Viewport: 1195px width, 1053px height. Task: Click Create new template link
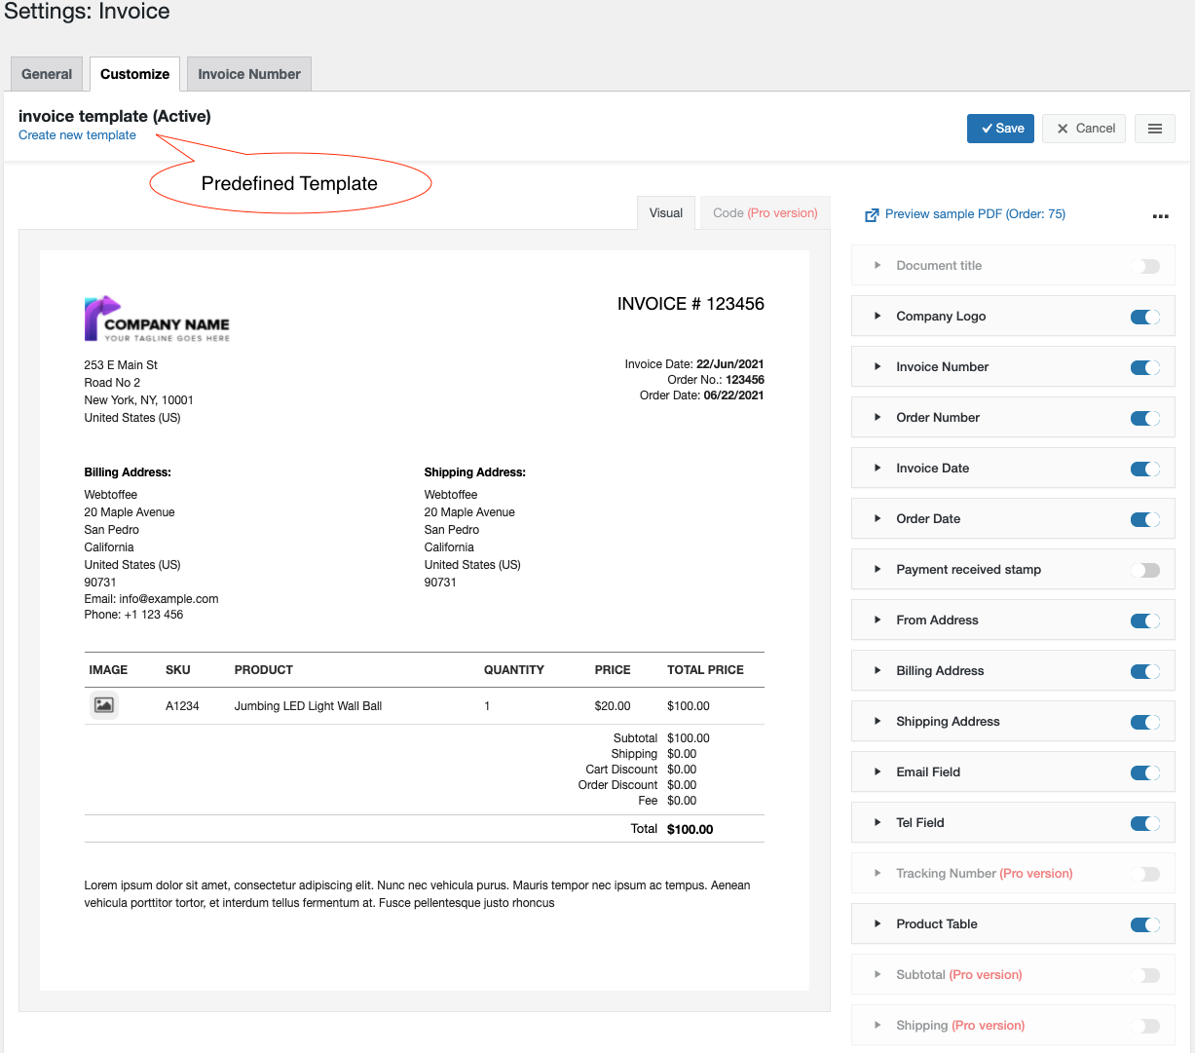point(77,135)
